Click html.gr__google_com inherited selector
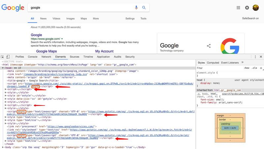This screenshot has height=149, width=264. [227, 90]
